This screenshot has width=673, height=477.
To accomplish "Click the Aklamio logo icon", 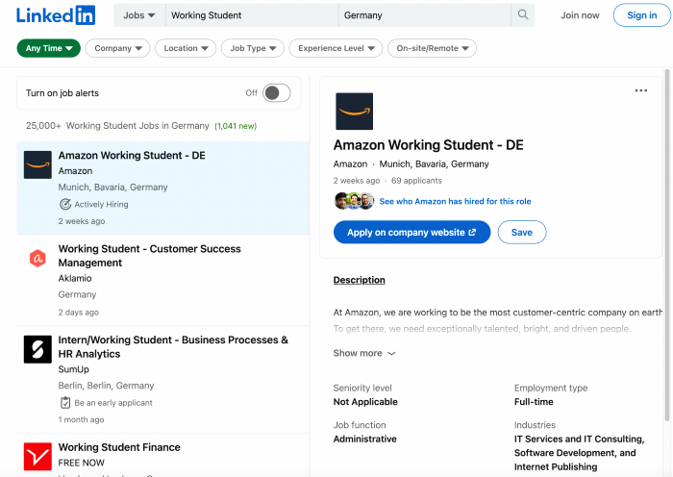I will point(37,258).
